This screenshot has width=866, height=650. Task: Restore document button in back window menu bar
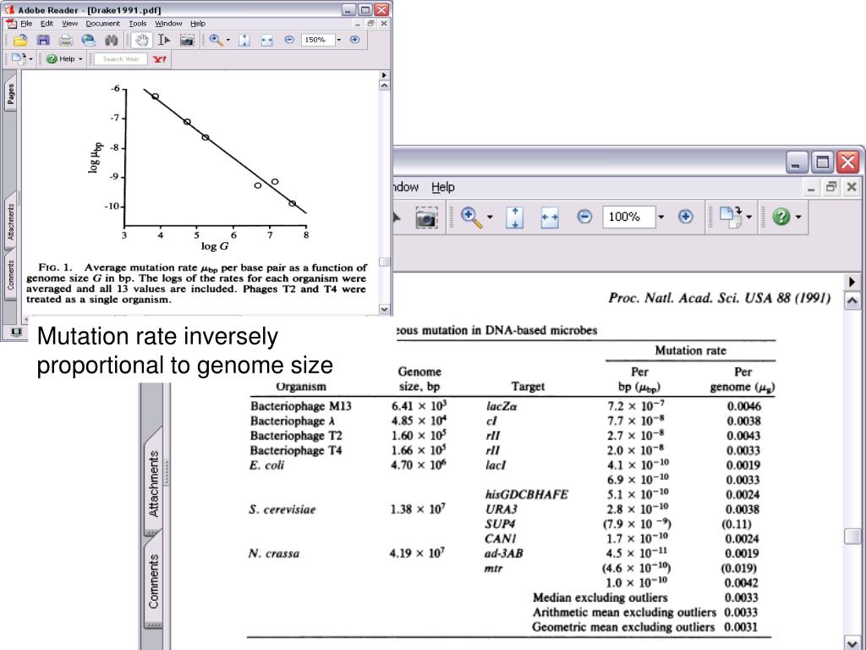coord(831,187)
